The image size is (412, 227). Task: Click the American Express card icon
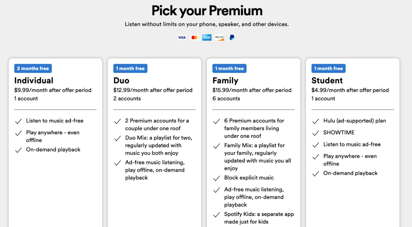point(207,37)
